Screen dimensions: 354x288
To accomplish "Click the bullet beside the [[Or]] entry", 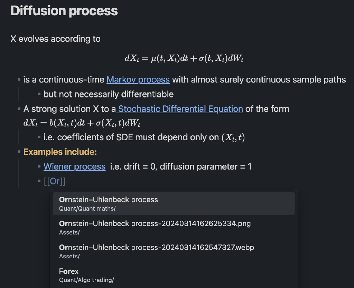I will (39, 182).
